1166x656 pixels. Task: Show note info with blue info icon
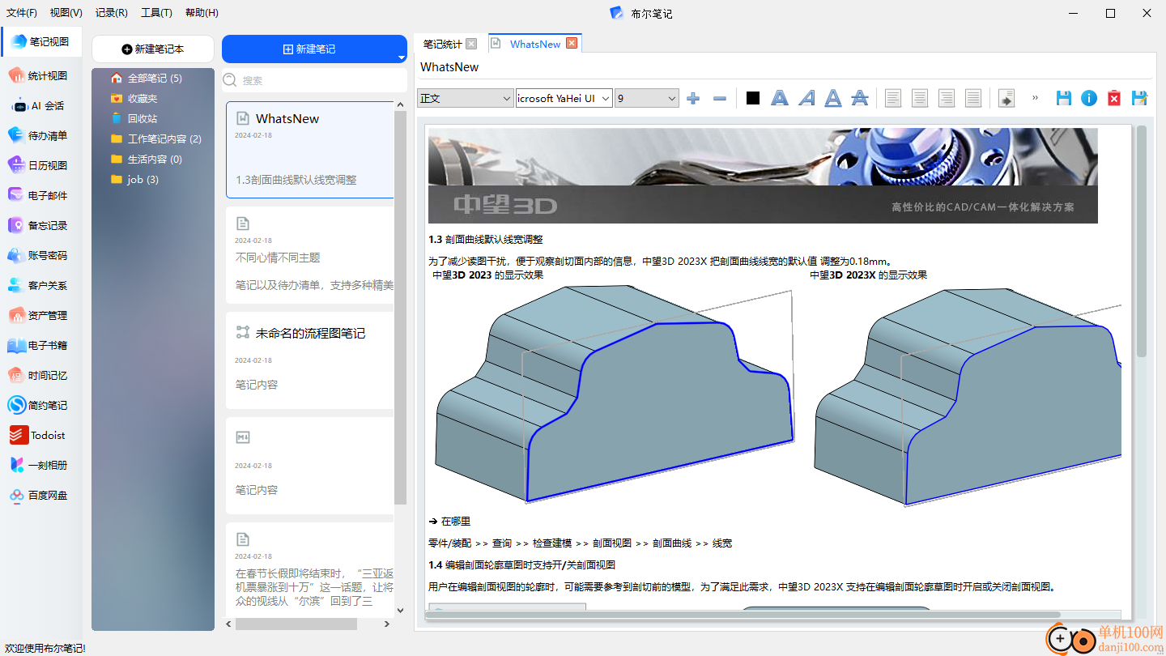(x=1089, y=98)
